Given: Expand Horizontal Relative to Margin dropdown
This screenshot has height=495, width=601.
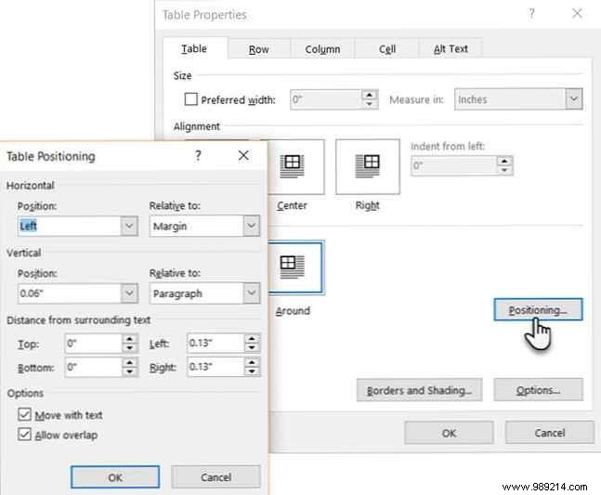Looking at the screenshot, I should coord(252,226).
